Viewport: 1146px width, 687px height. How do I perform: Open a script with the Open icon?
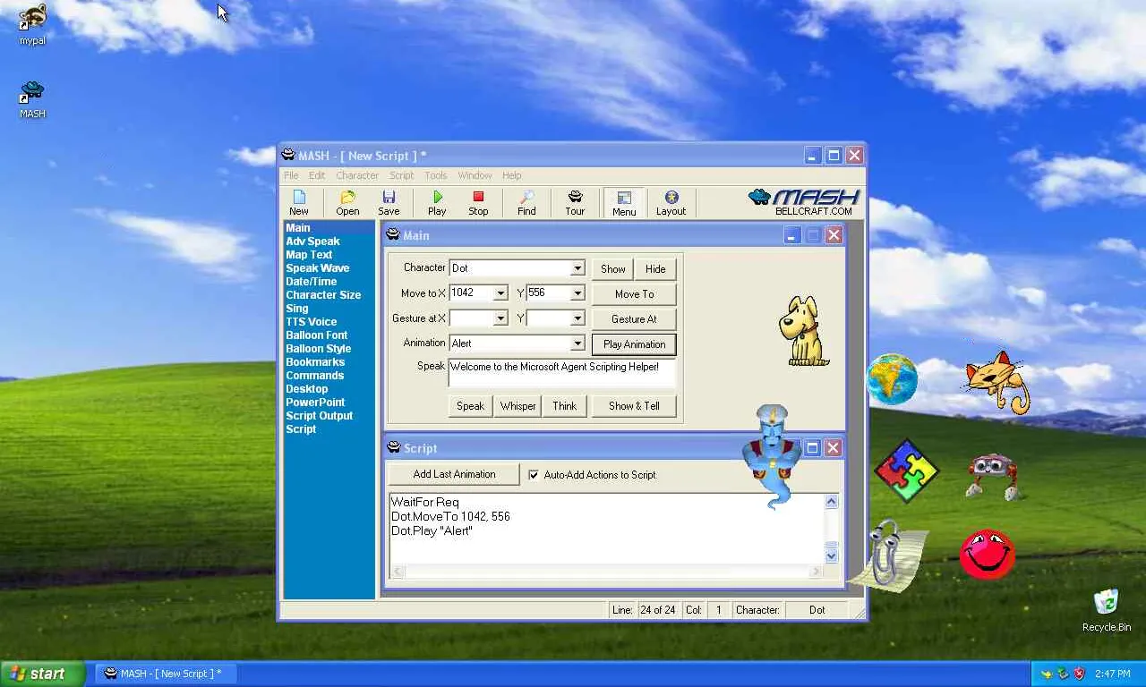[347, 203]
